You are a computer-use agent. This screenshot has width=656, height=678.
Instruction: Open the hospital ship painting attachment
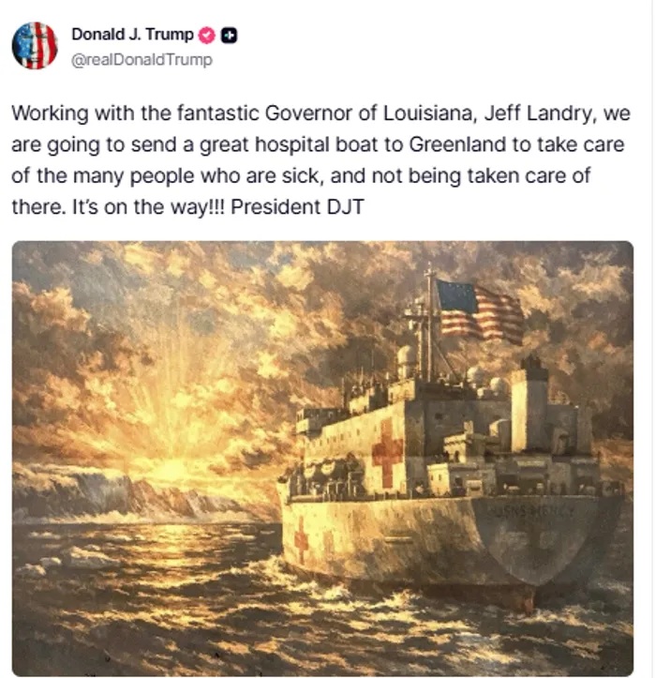pyautogui.click(x=322, y=459)
